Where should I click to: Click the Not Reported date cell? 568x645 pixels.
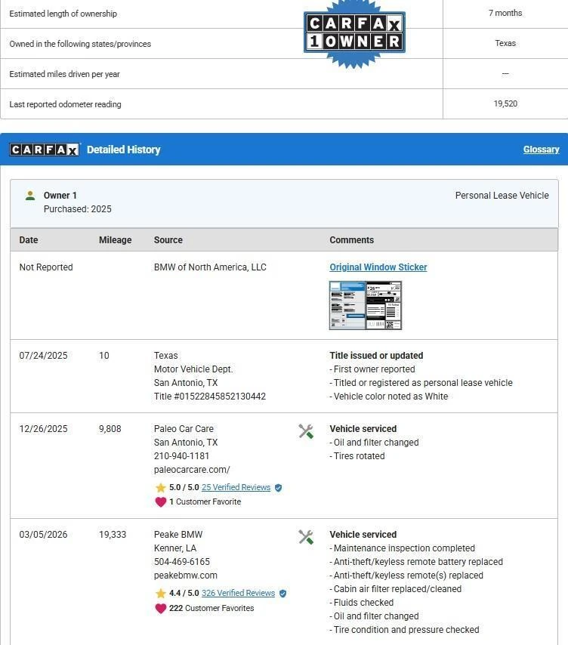click(46, 267)
